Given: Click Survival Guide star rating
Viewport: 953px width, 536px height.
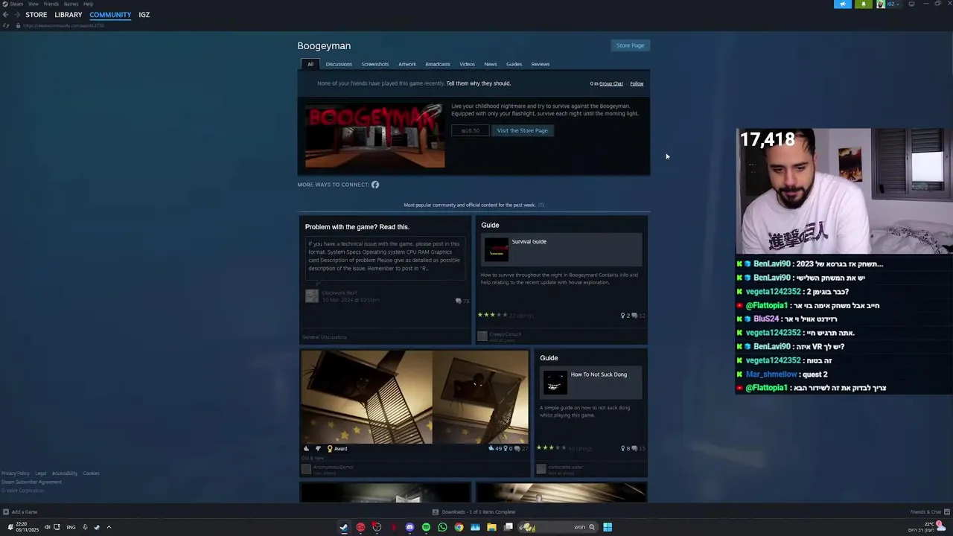Looking at the screenshot, I should coord(492,315).
